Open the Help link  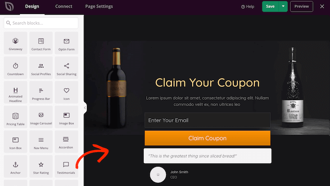(x=247, y=6)
